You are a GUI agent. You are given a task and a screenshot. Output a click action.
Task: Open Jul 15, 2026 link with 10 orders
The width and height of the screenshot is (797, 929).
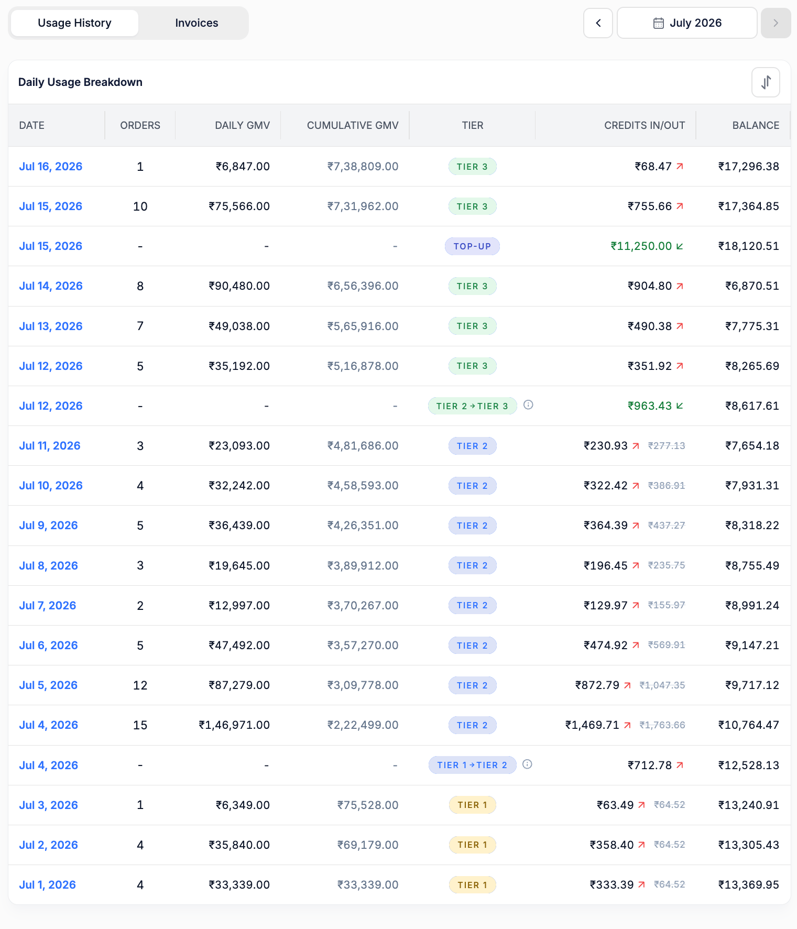tap(51, 206)
